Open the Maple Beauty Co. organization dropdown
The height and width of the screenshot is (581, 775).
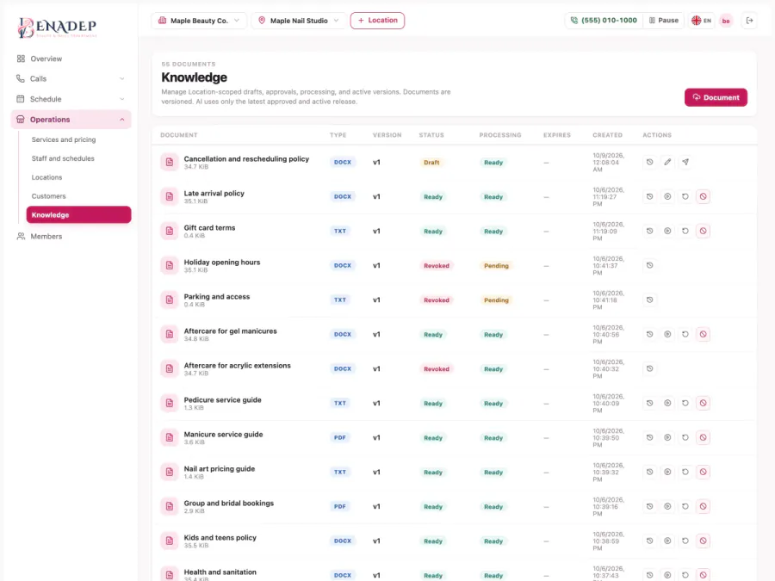click(x=199, y=21)
